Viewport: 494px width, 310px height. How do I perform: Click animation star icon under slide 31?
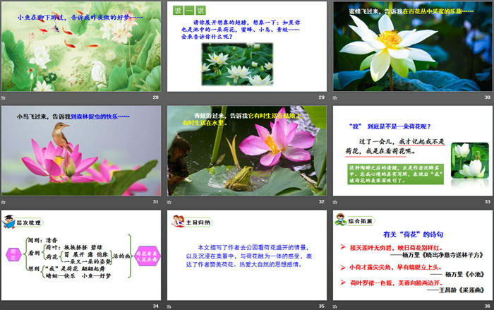[x=3, y=202]
